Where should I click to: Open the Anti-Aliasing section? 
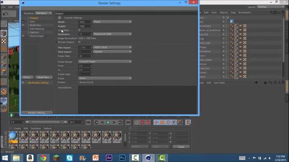(x=37, y=29)
